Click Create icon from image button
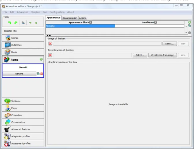 [x=163, y=55]
